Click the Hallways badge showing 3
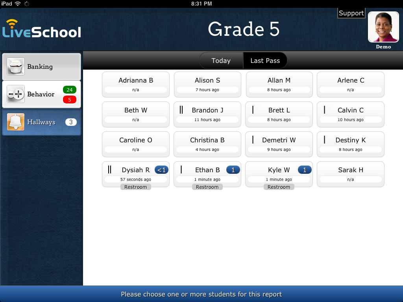 tap(71, 122)
